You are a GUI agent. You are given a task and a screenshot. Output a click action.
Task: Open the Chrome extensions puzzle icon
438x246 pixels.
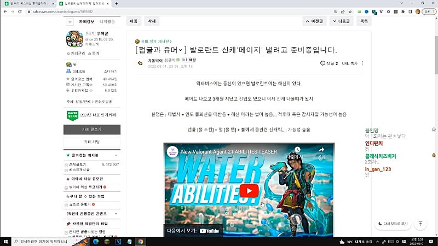pyautogui.click(x=403, y=11)
